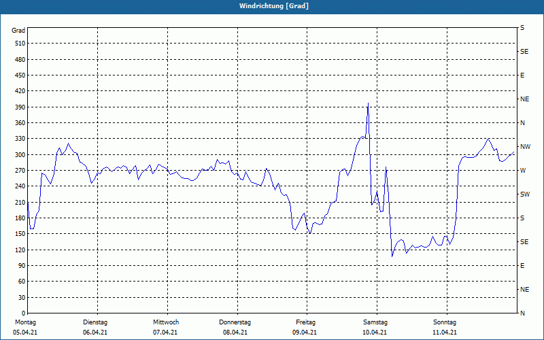Screen dimensions: 544x340
Task: Select the '450' value on the degree axis
Action: pos(20,75)
